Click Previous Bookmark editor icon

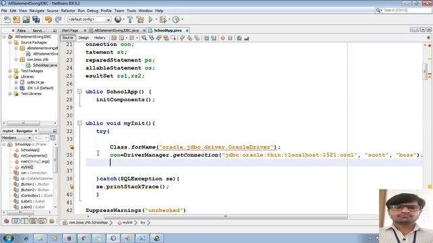pos(182,38)
